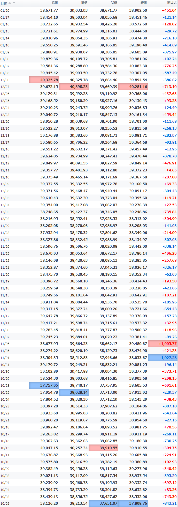Click the change value -716.10
Screen dimensions: 178x507
[170, 38]
